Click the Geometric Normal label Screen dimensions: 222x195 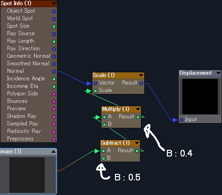click(x=28, y=56)
